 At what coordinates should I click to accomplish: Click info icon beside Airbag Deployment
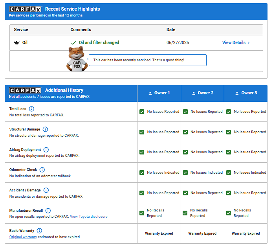click(x=46, y=150)
